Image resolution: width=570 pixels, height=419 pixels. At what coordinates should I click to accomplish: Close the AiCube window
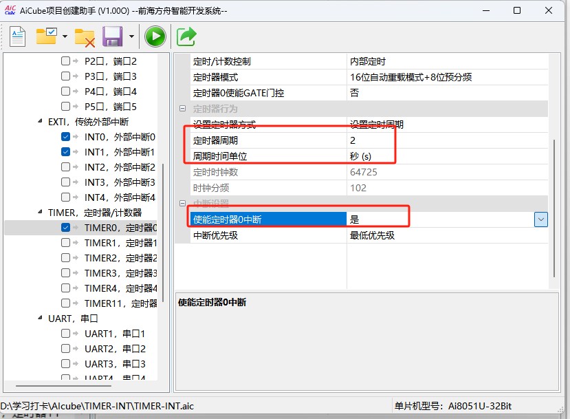pos(549,10)
